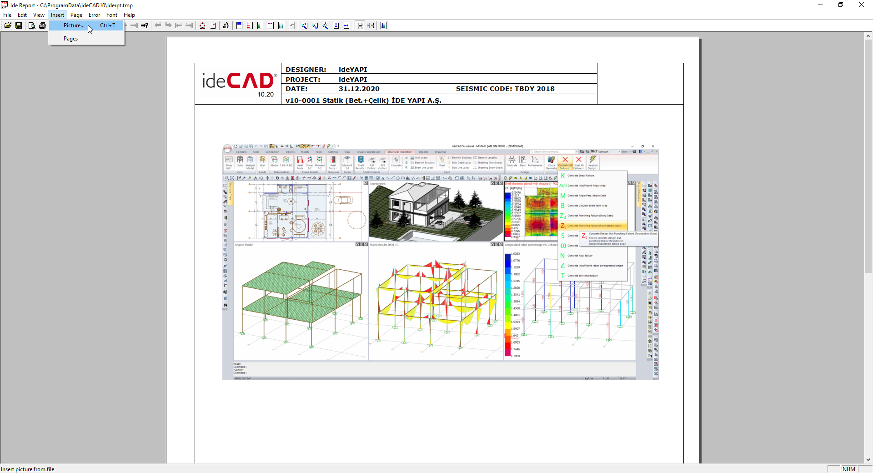Click the vertical scrollbar down arrow
The image size is (873, 473).
coord(868,459)
